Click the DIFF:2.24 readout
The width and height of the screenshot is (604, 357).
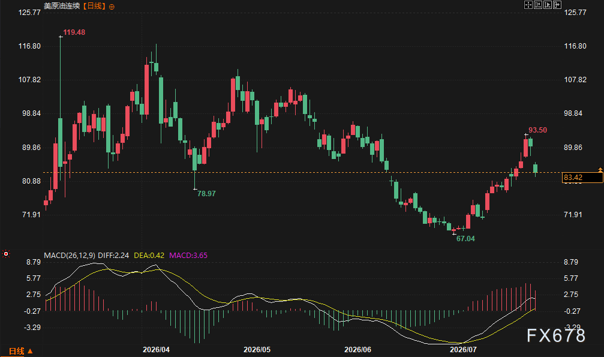pyautogui.click(x=113, y=255)
